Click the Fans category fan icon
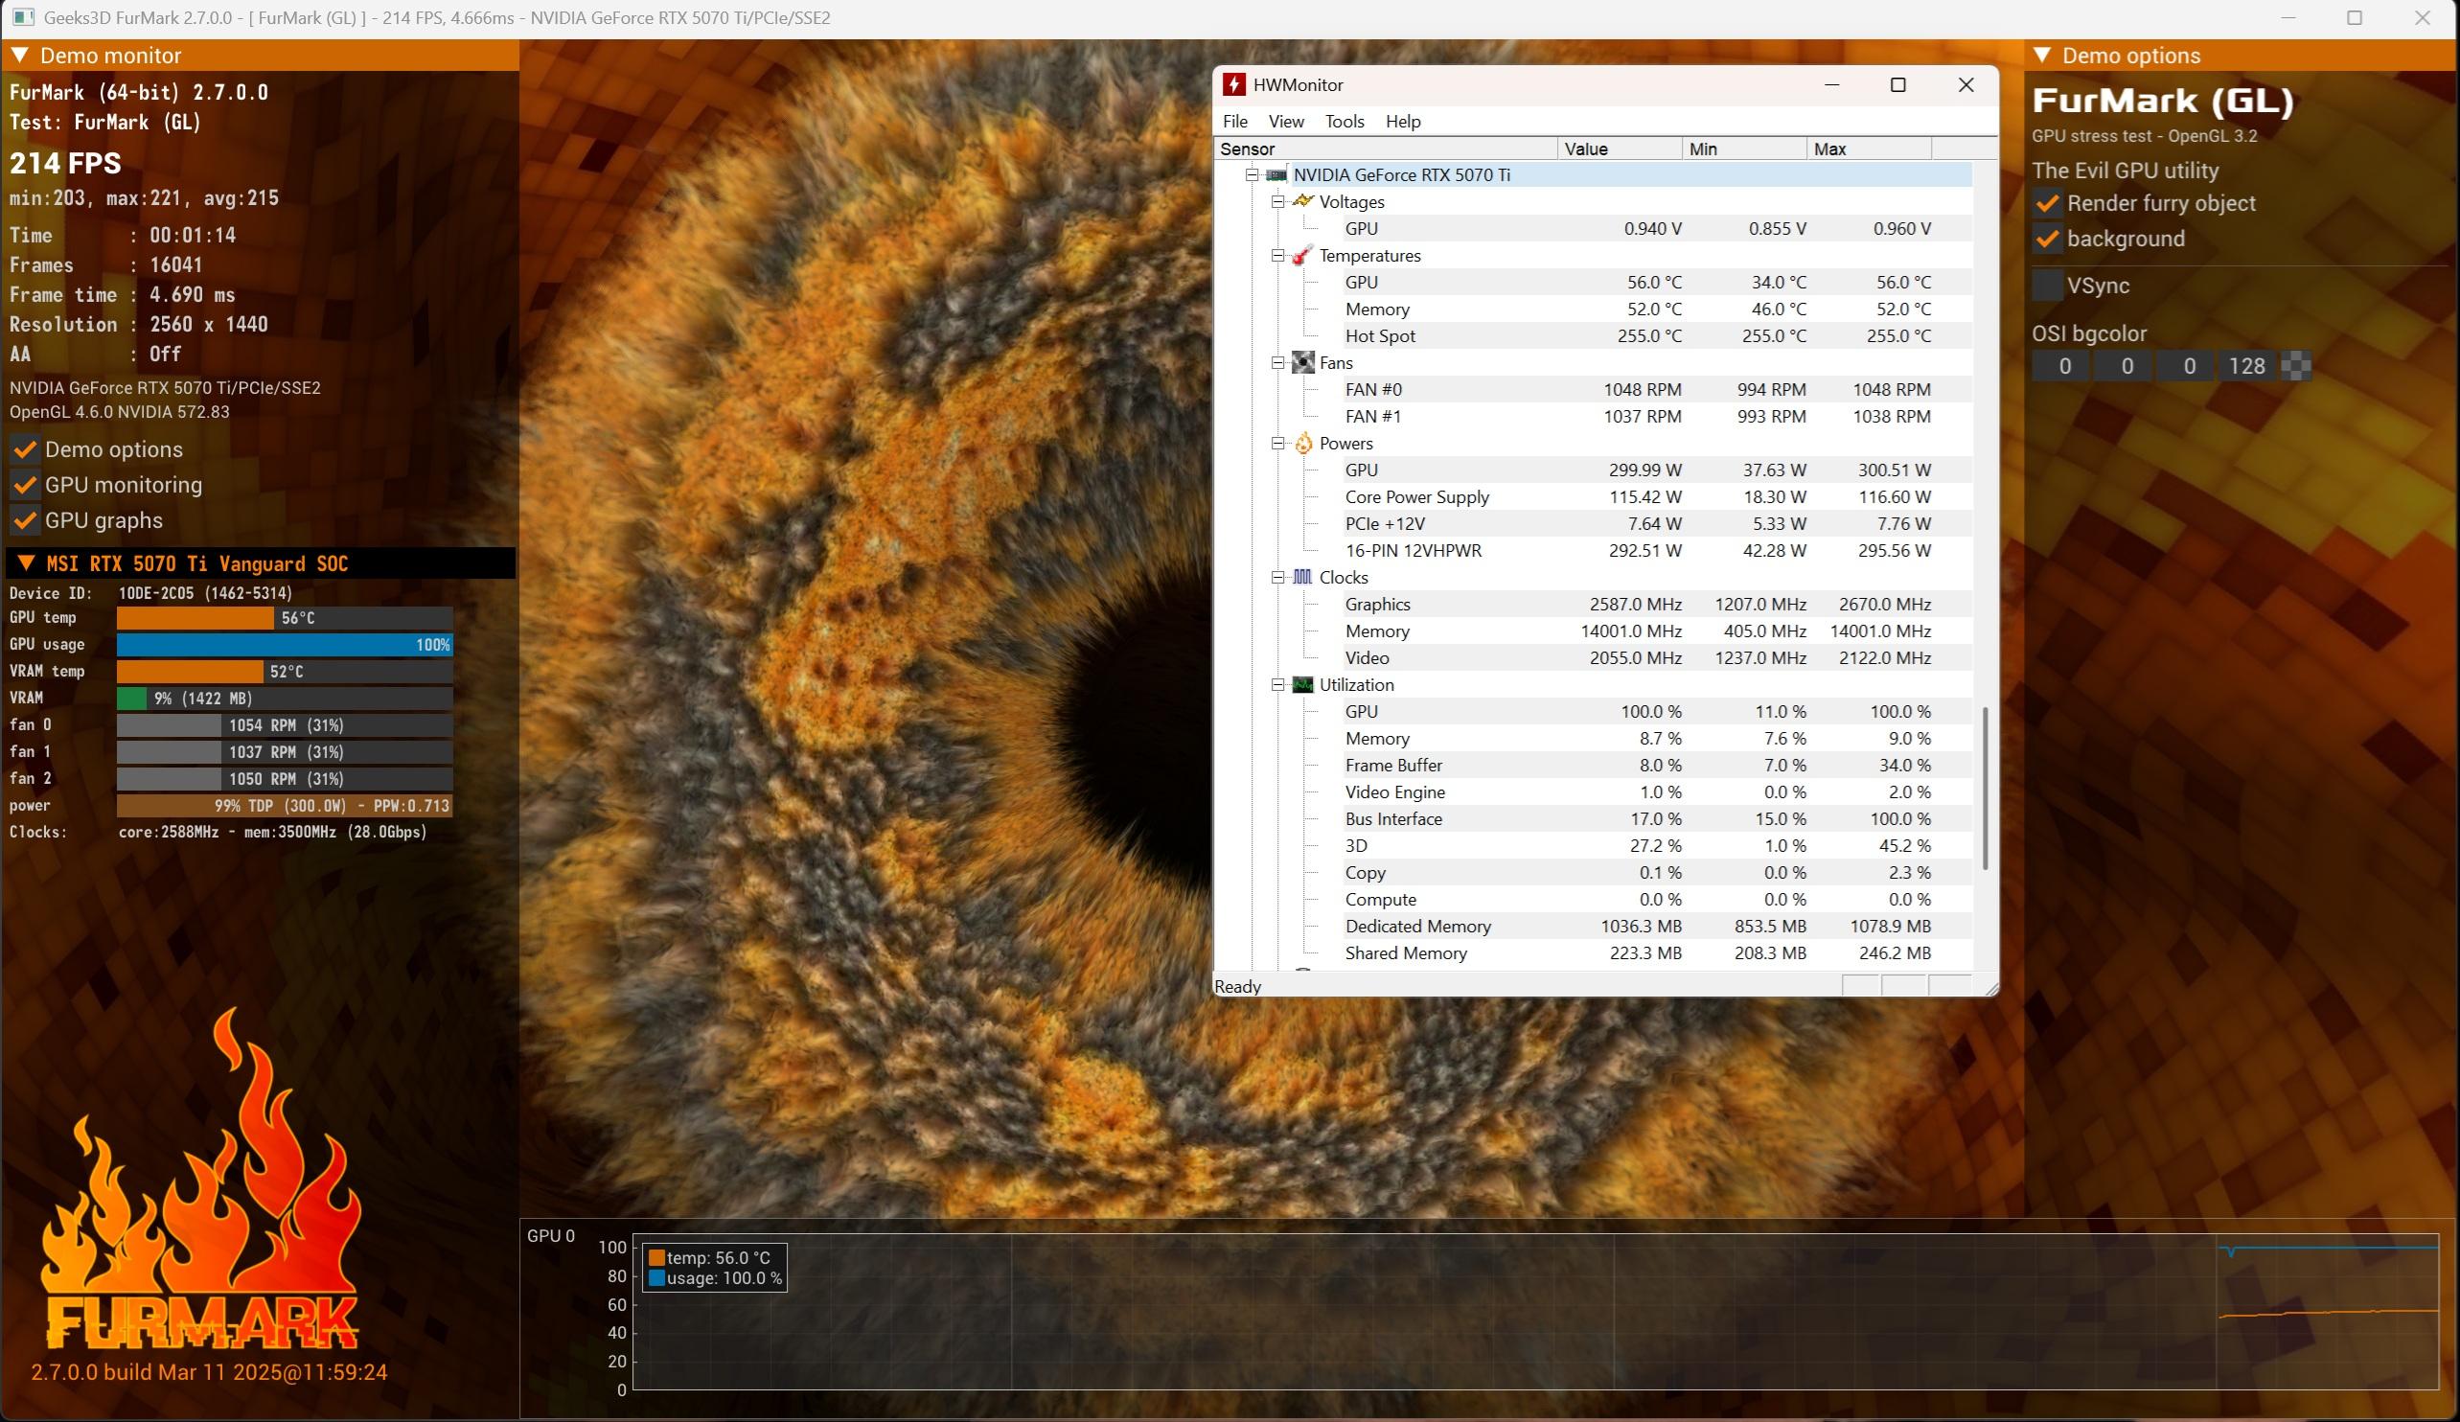Viewport: 2460px width, 1422px height. (1302, 363)
